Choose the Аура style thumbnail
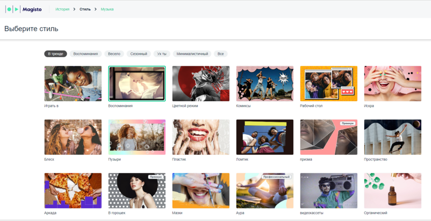This screenshot has height=221, width=431. pyautogui.click(x=265, y=191)
